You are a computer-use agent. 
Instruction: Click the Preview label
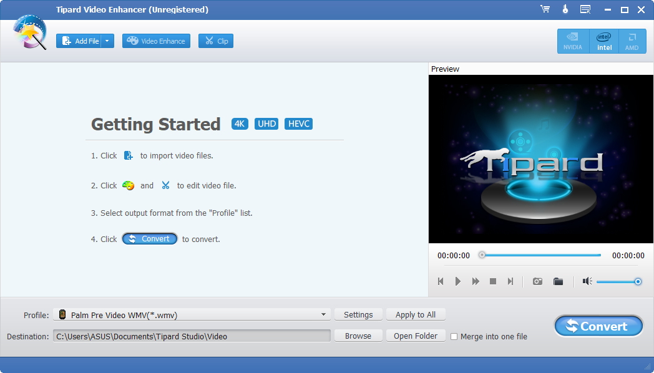pos(445,69)
